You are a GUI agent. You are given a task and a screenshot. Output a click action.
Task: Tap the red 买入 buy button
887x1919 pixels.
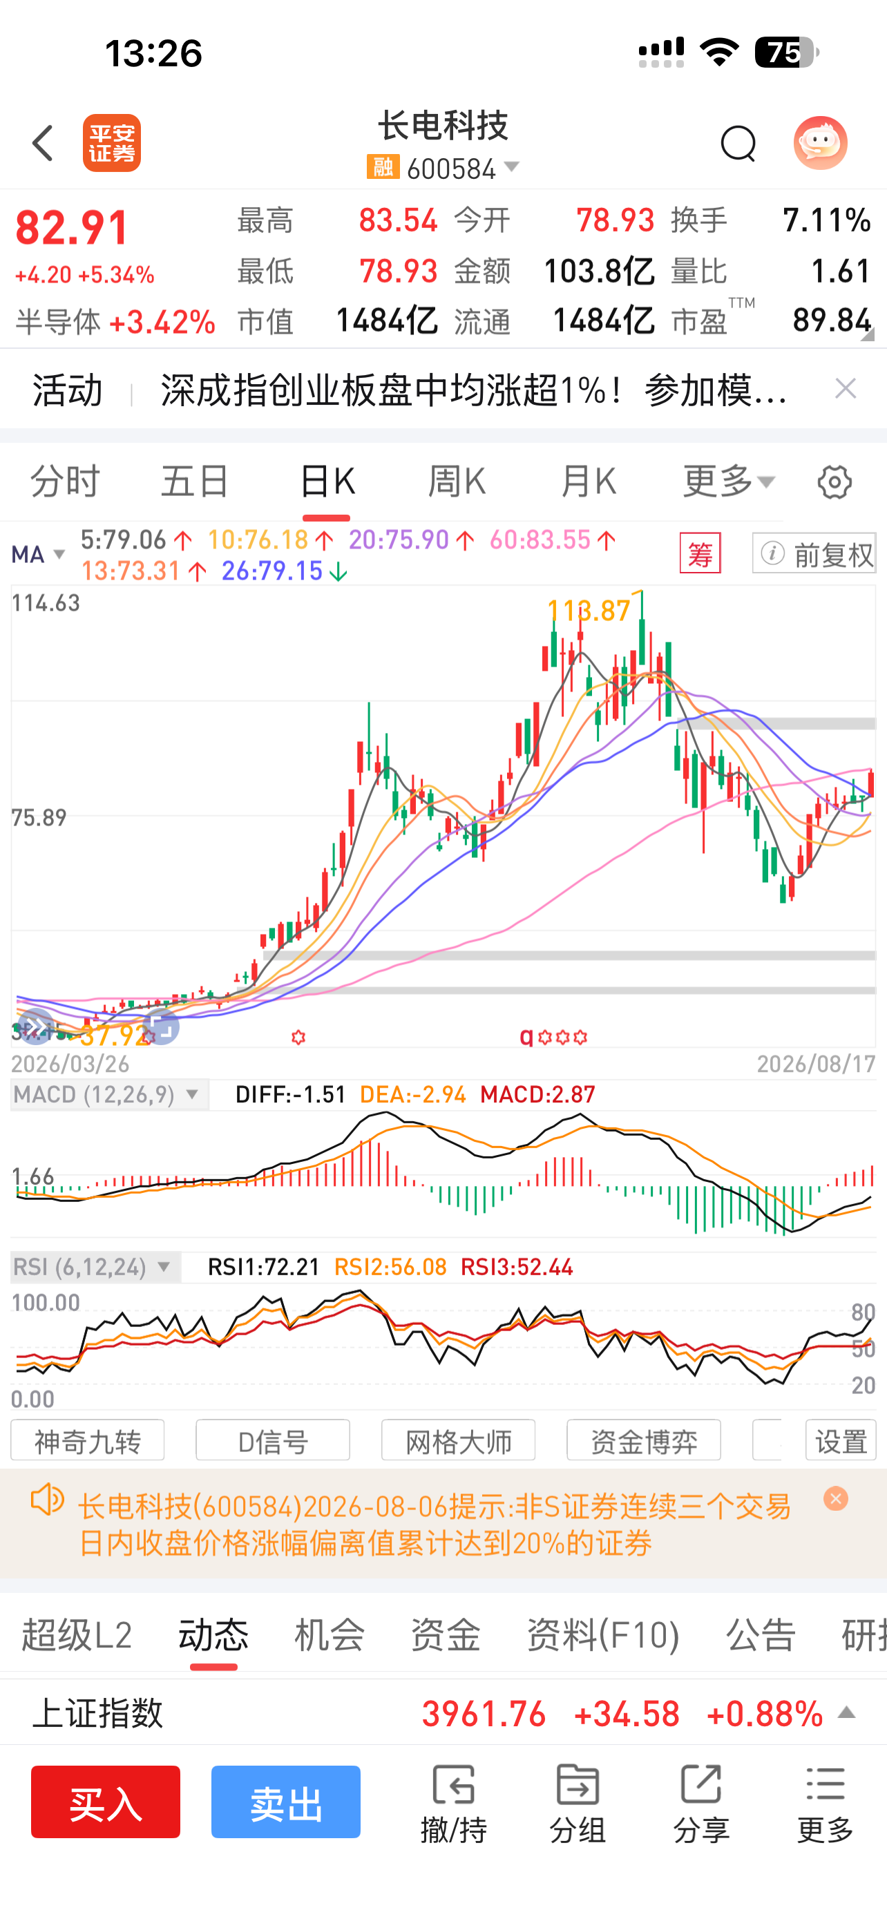click(106, 1802)
